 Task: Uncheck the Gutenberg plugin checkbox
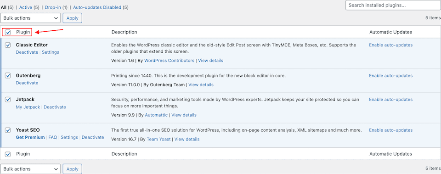[x=8, y=76]
